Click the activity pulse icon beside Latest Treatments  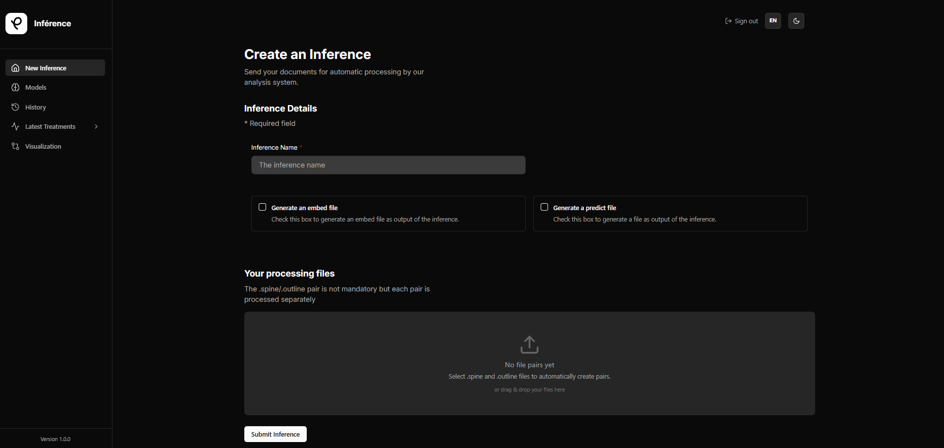pos(15,126)
